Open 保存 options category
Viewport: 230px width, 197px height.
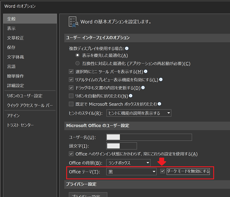click(30, 47)
